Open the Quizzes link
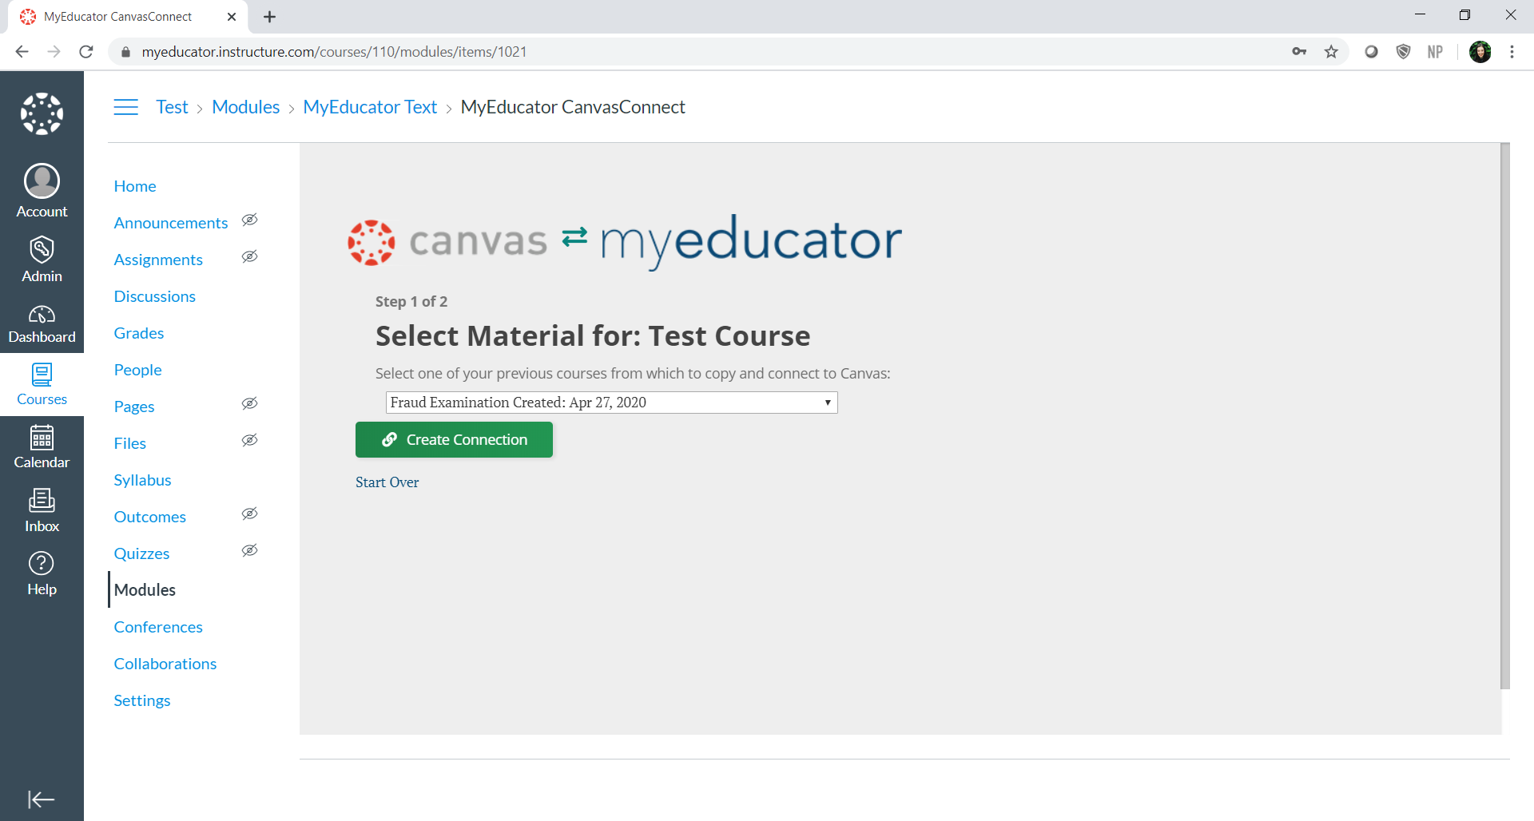This screenshot has width=1534, height=821. (x=141, y=553)
